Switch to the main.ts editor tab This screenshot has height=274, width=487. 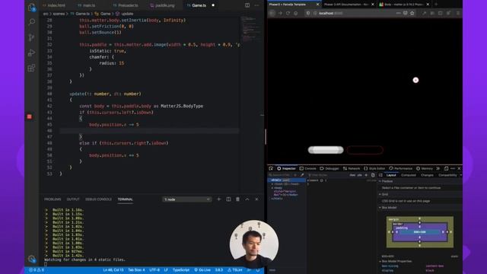[x=87, y=5]
